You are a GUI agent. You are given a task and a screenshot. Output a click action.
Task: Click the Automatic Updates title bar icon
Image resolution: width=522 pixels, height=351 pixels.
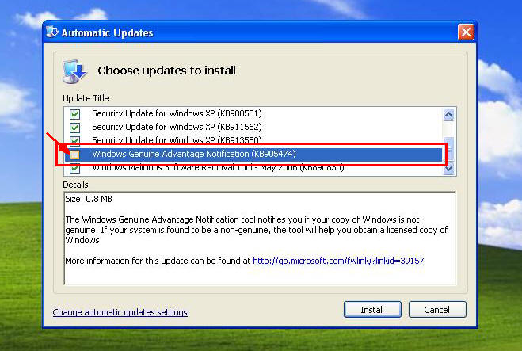point(52,32)
